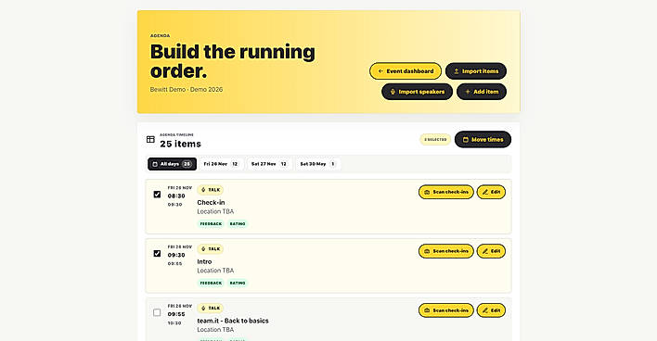Switch to the Sat 27 Nov tab
The height and width of the screenshot is (341, 657).
[x=268, y=164]
